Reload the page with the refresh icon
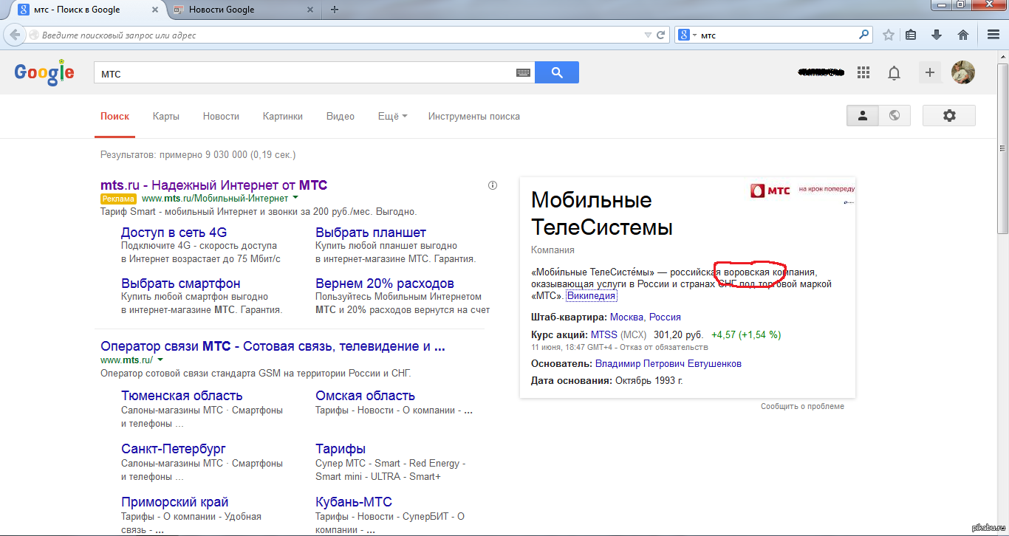 tap(661, 35)
